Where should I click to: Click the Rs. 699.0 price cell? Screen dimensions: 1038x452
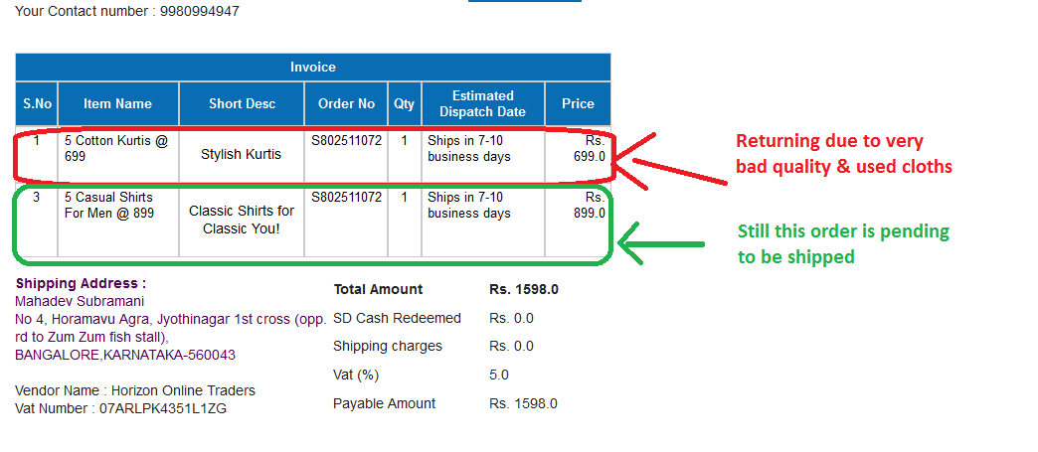tap(589, 148)
